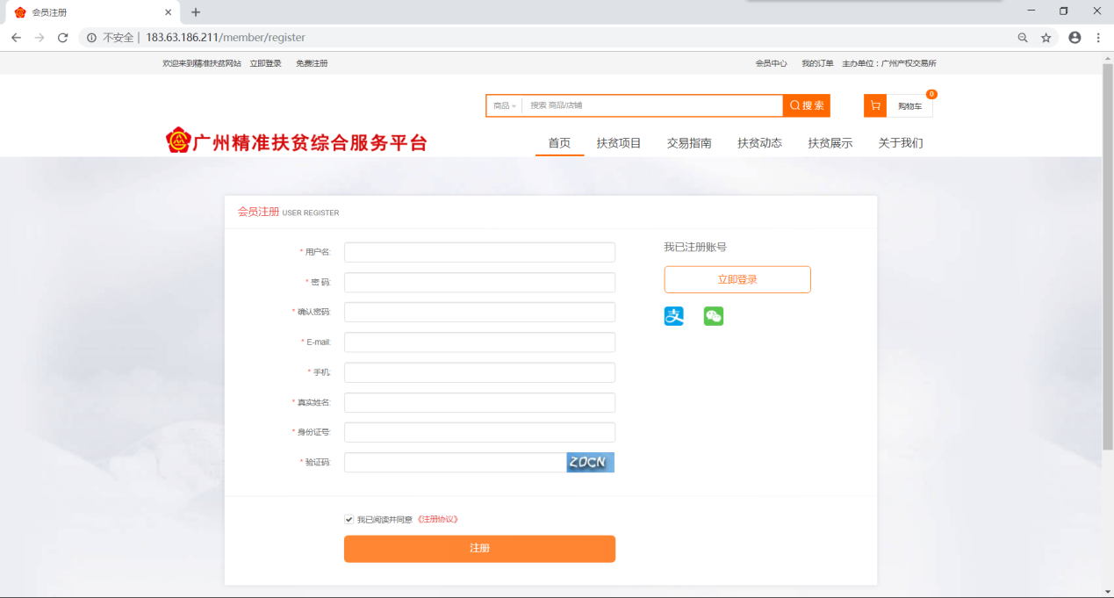
Task: Open the 《注册协议》 link
Action: [x=438, y=520]
